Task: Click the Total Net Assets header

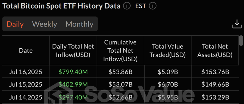Action: pyautogui.click(x=215, y=51)
